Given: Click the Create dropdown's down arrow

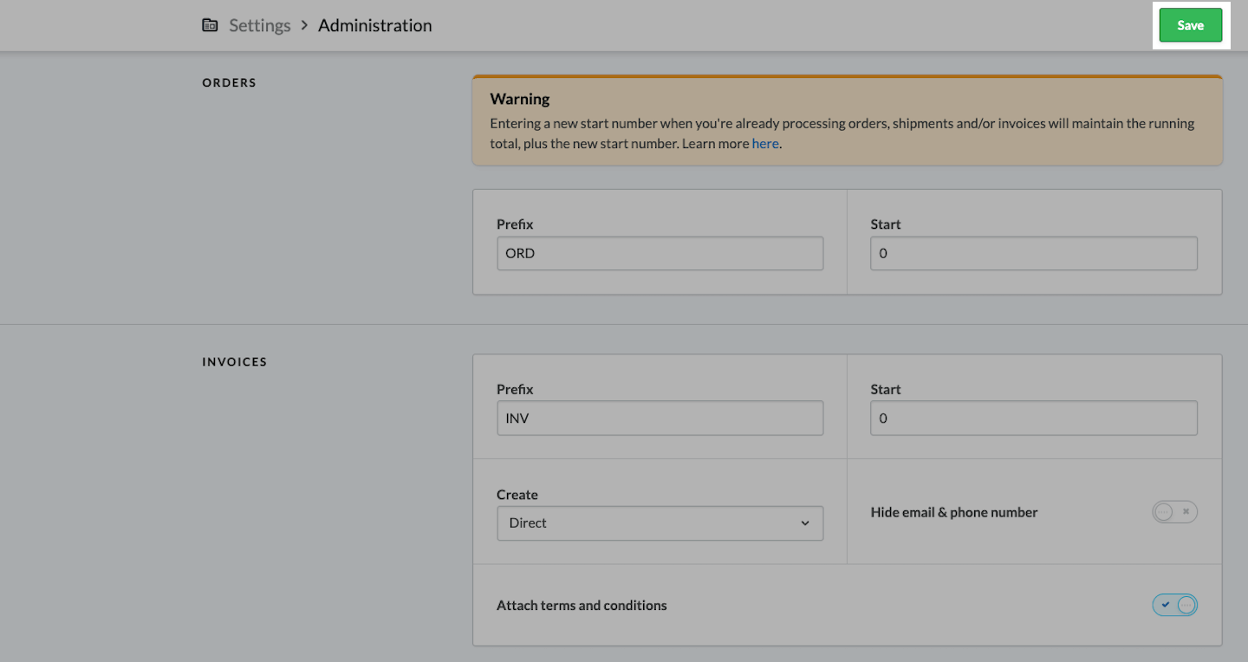Looking at the screenshot, I should tap(805, 523).
